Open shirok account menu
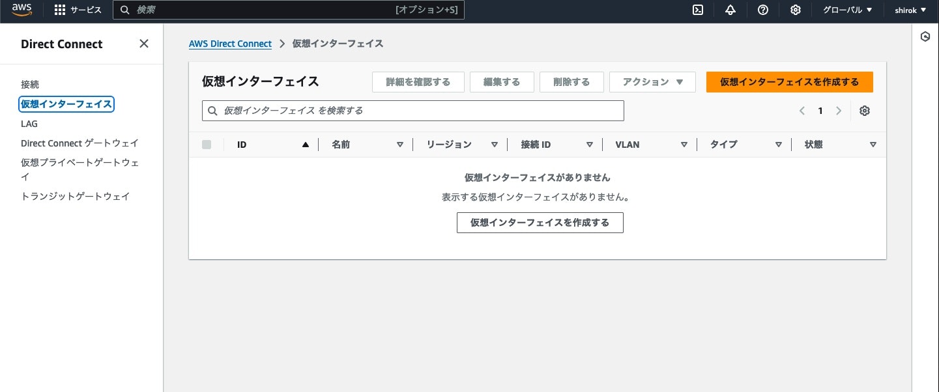This screenshot has width=939, height=392. [x=911, y=10]
